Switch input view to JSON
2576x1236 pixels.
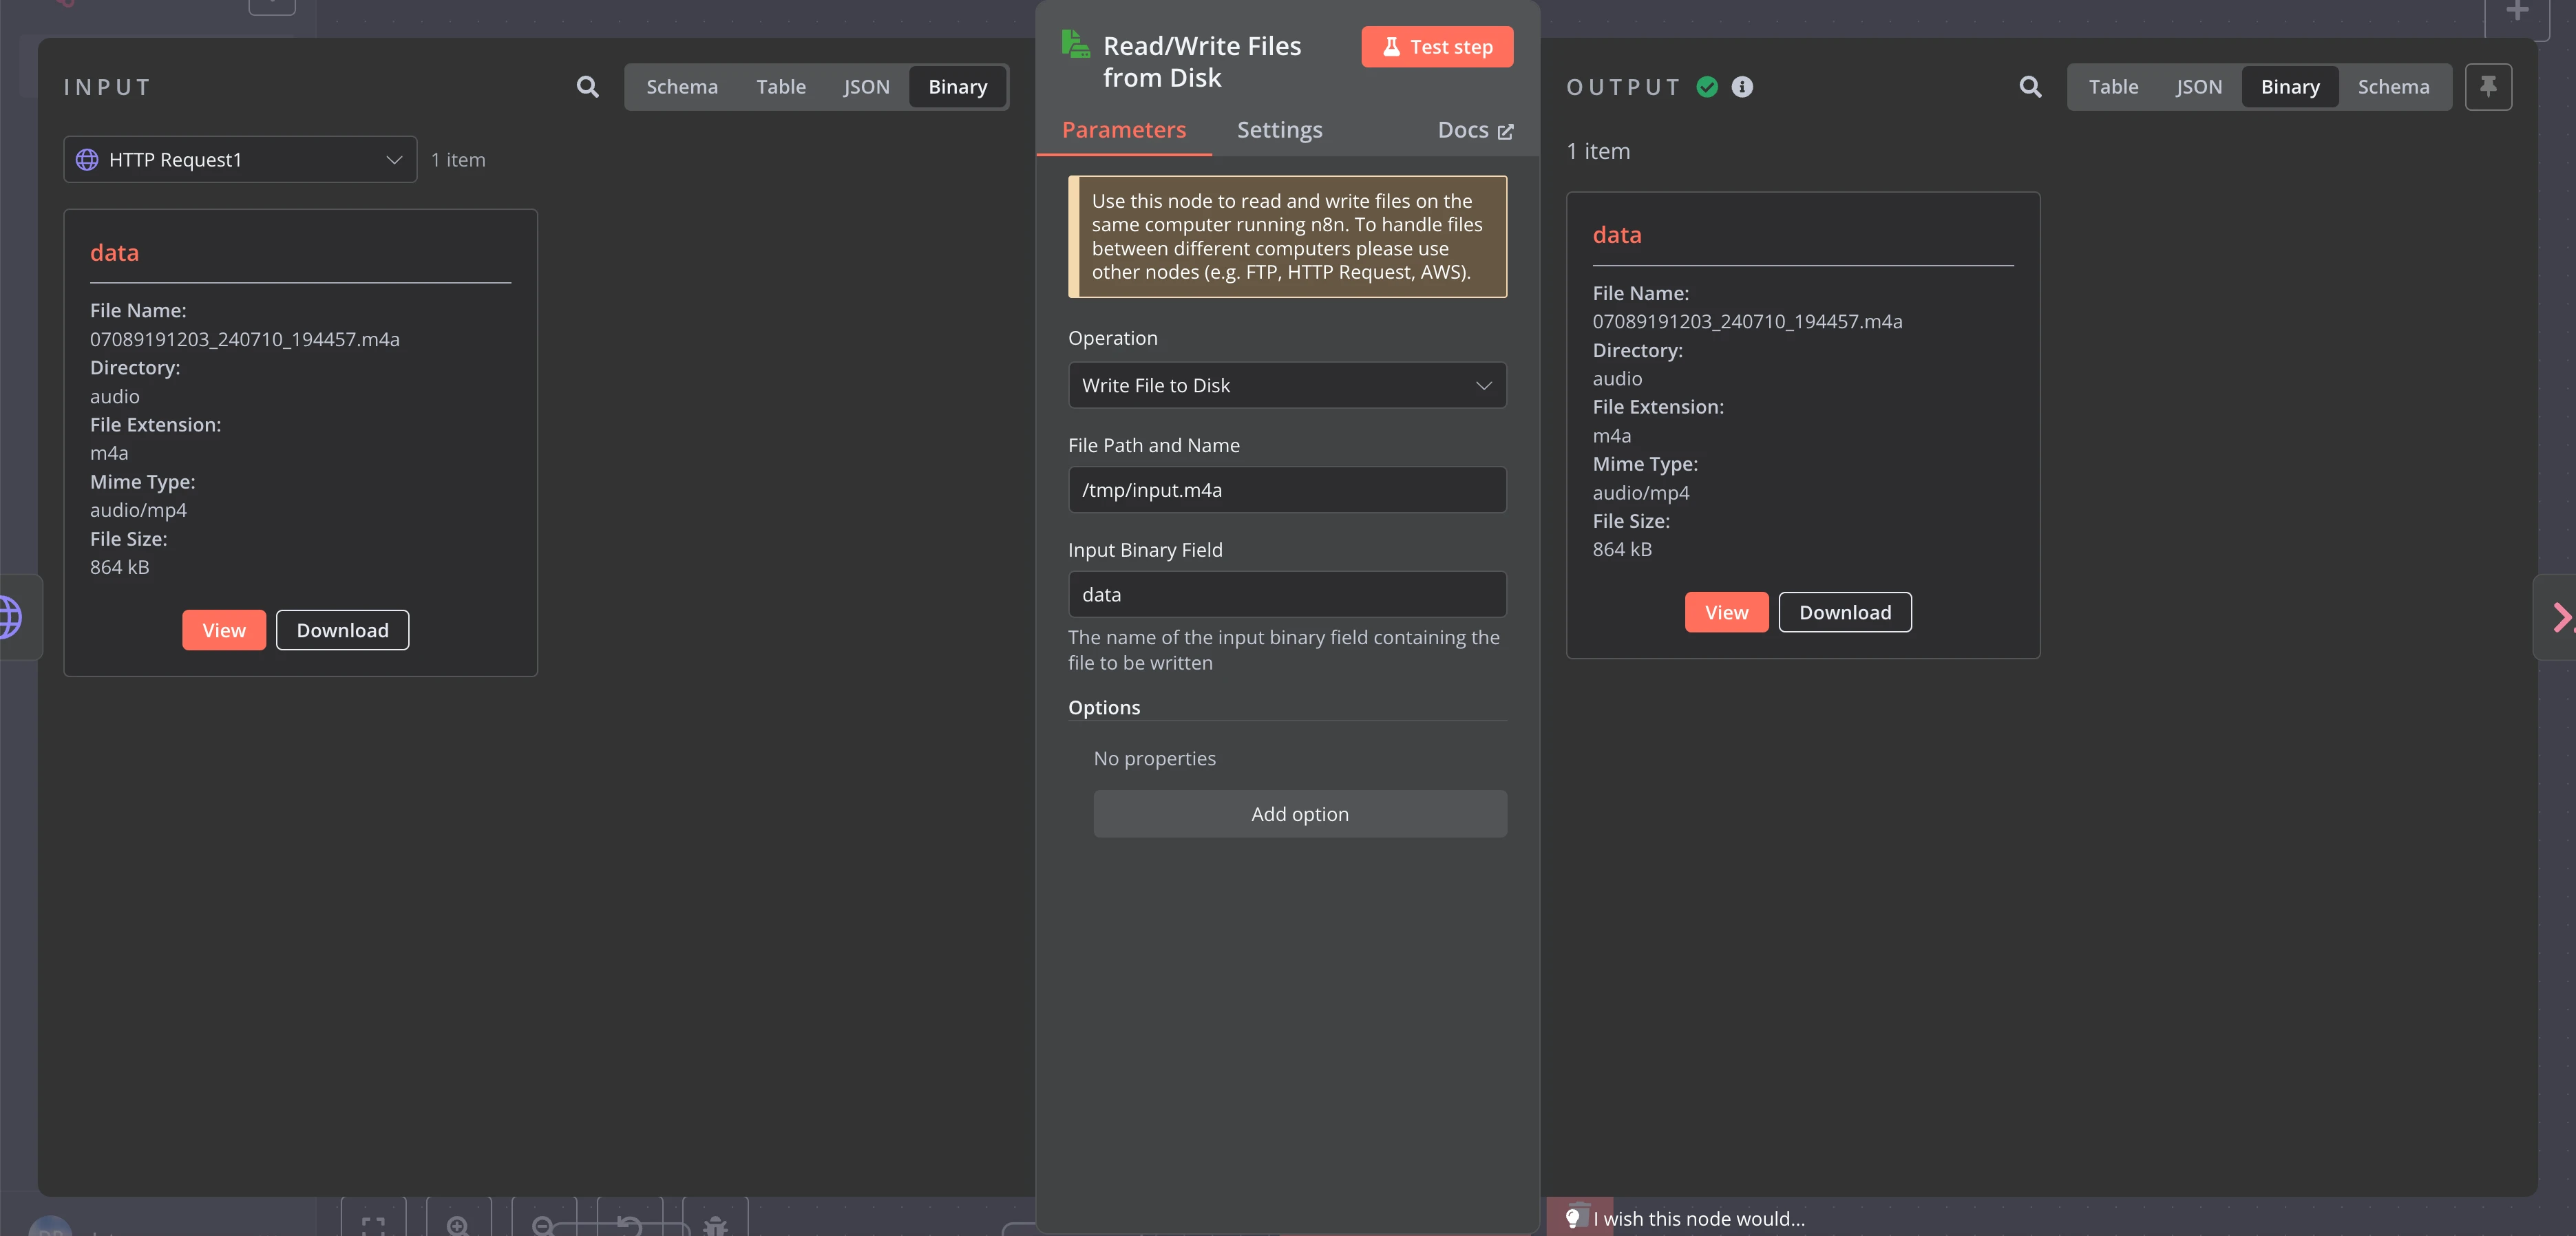pyautogui.click(x=866, y=87)
